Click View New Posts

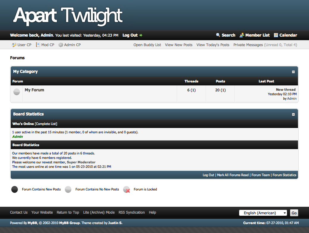(178, 45)
